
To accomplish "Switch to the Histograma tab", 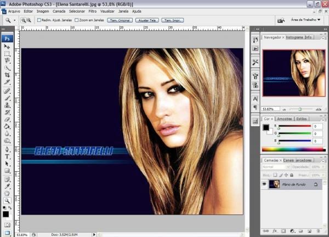I will coord(294,37).
